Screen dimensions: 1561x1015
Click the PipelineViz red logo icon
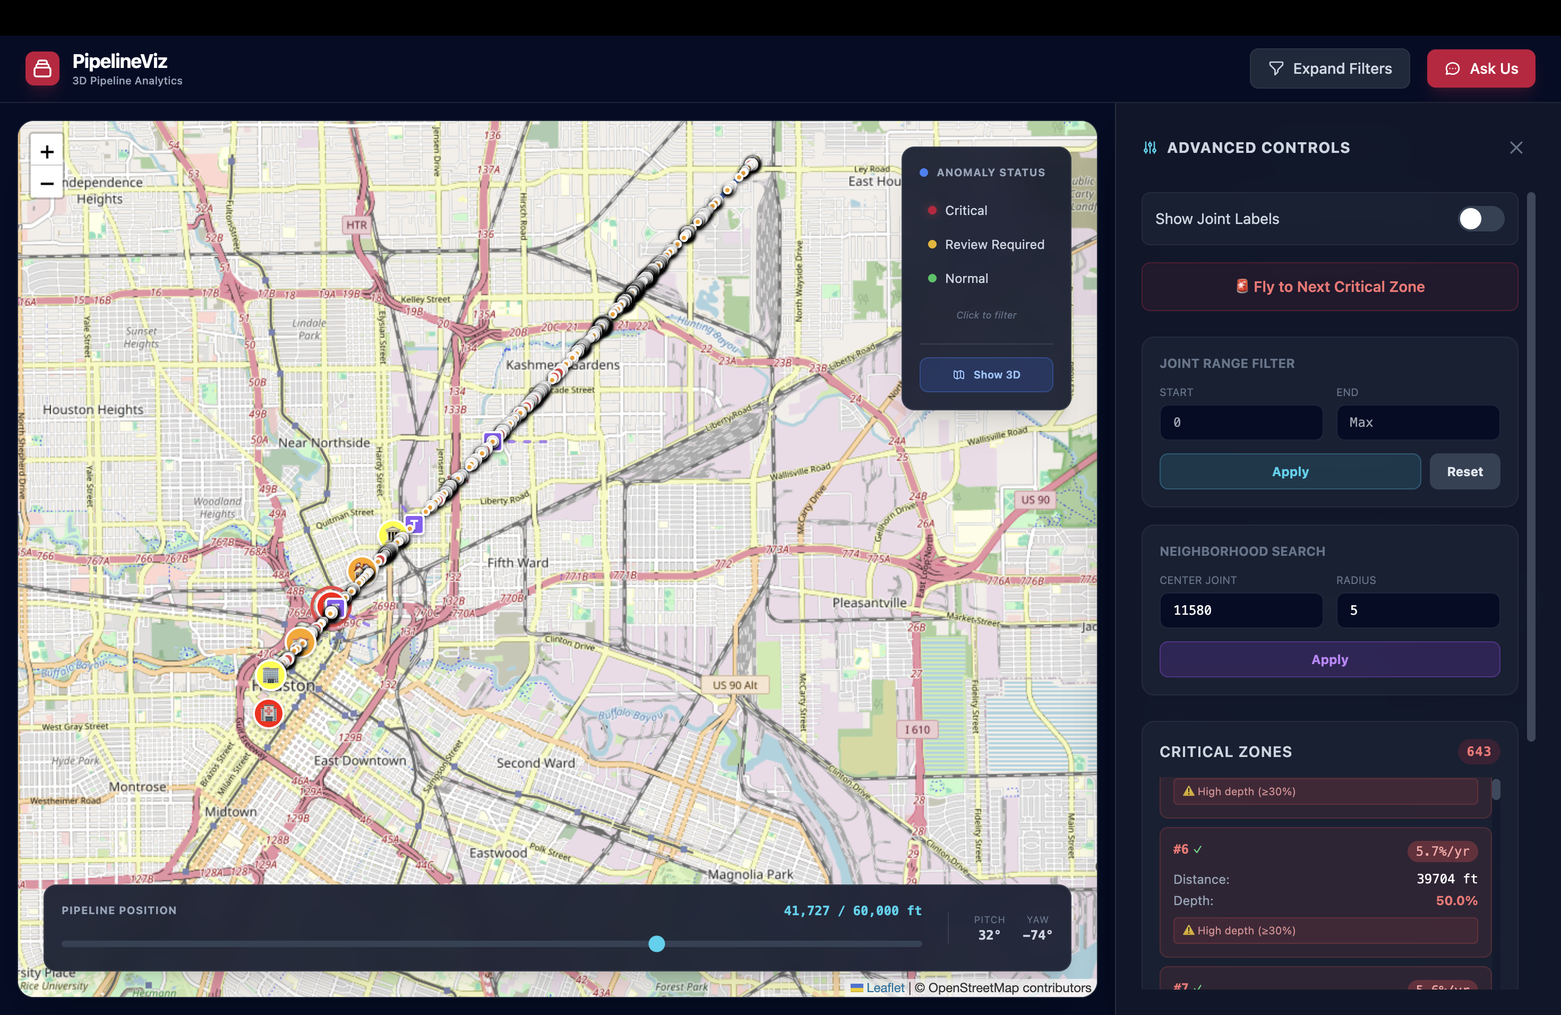pyautogui.click(x=42, y=68)
